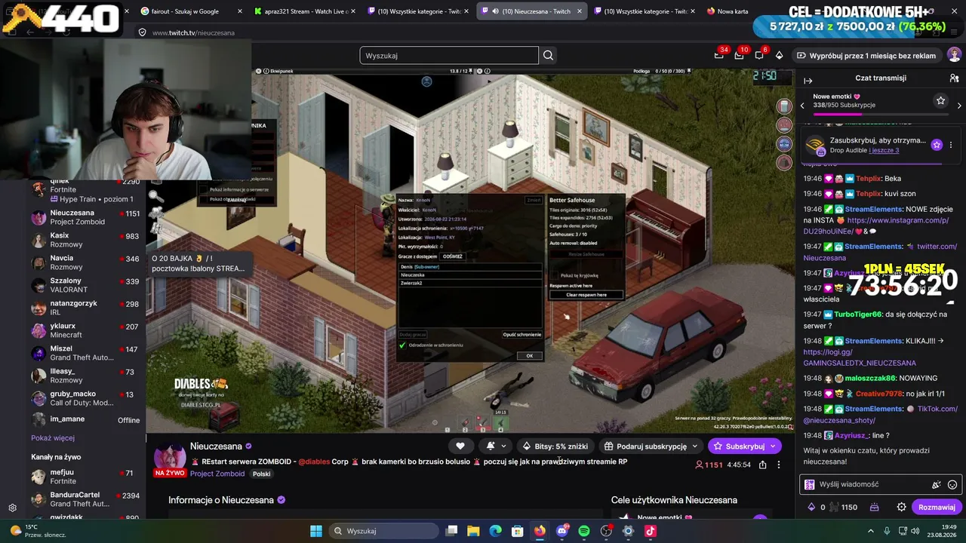This screenshot has height=543, width=966.
Task: Open Navcia channel in sidebar
Action: click(x=85, y=262)
